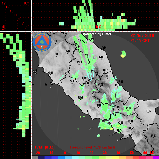Pick the magenta swatch of the dBZ color bar
The height and width of the screenshot is (159, 159).
tap(156, 157)
